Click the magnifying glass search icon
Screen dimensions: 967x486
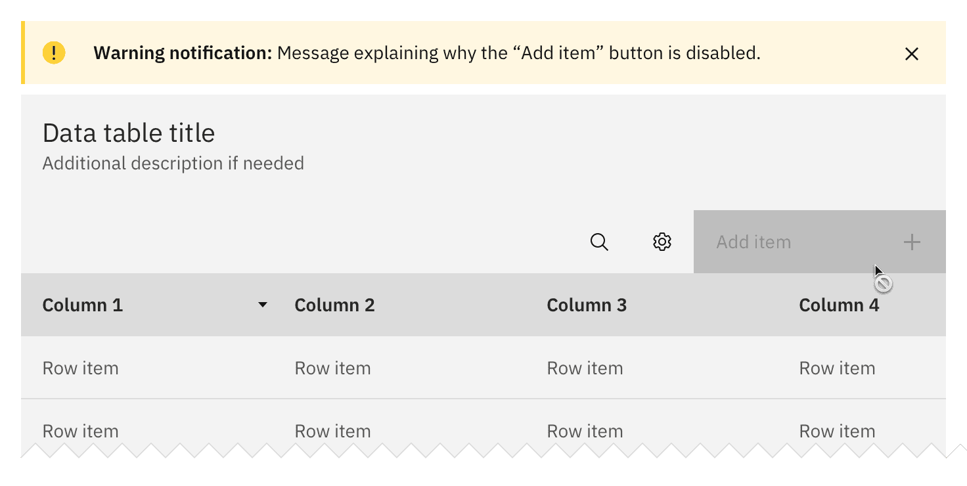(x=599, y=242)
